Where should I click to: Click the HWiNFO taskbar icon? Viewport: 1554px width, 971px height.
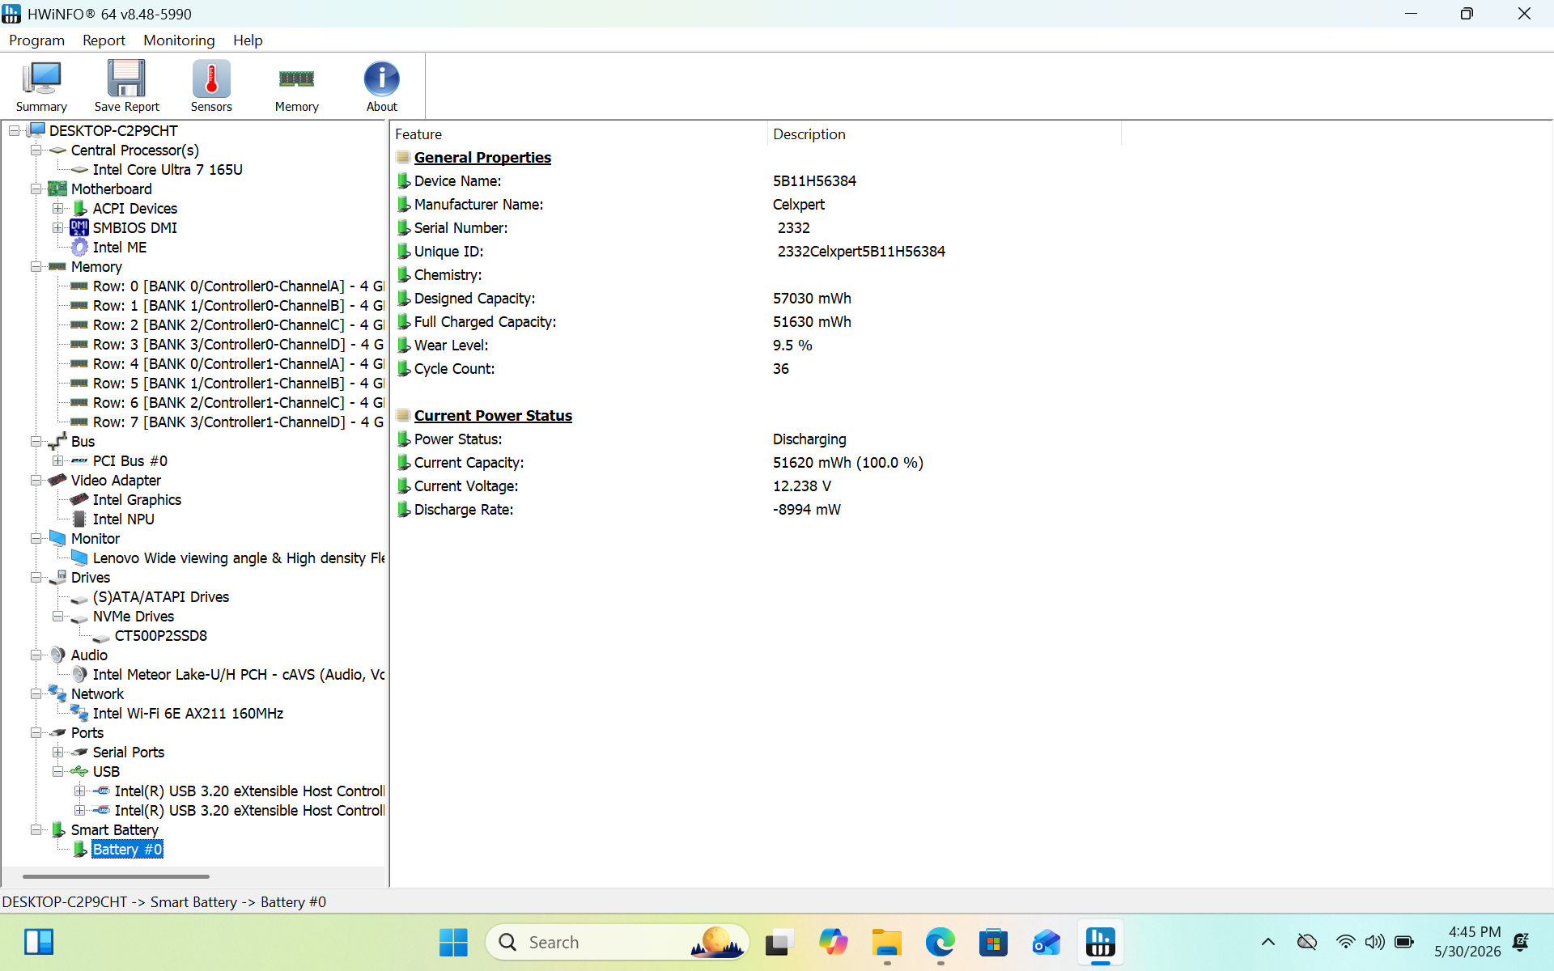click(x=1100, y=943)
